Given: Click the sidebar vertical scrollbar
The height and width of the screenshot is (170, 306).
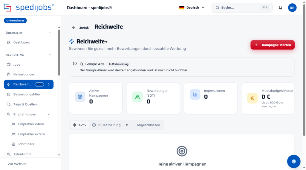Looking at the screenshot, I should point(59,52).
